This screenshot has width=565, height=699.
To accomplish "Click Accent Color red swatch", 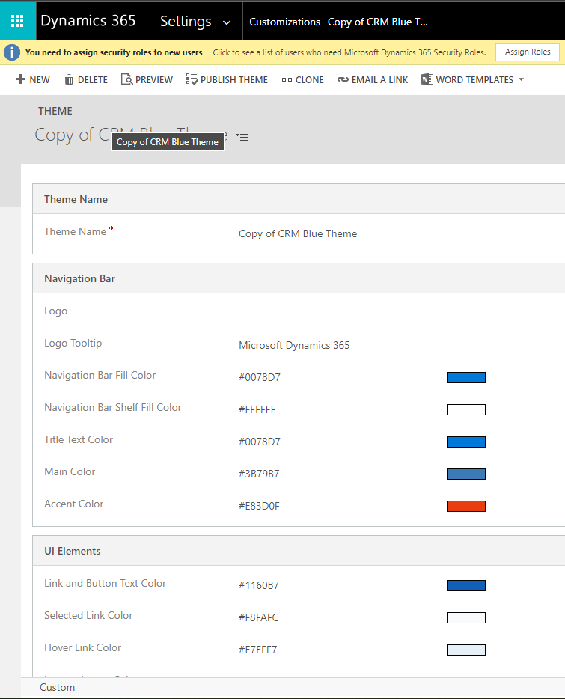I will [x=466, y=507].
